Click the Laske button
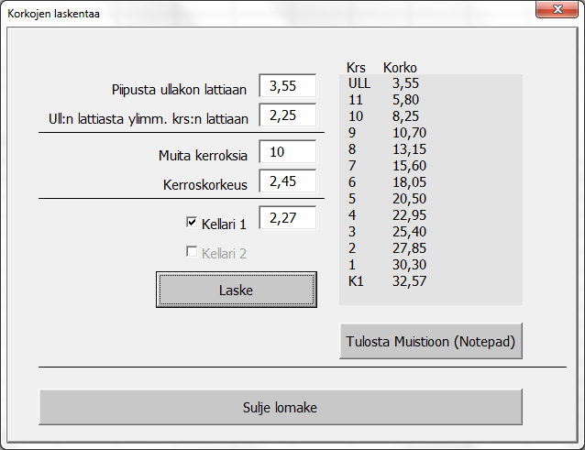The height and width of the screenshot is (450, 585). point(237,290)
